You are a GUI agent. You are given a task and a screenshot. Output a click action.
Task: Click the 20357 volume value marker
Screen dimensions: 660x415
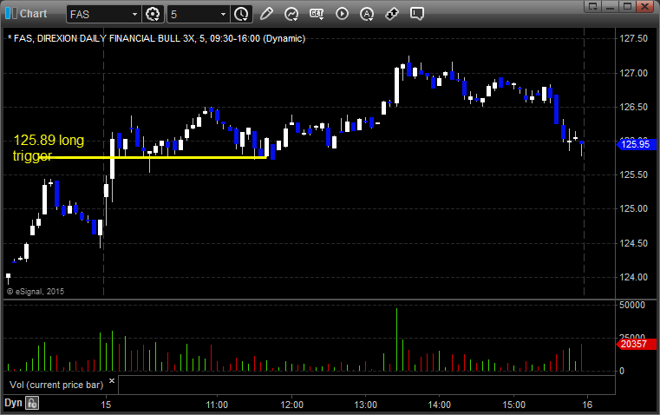(636, 344)
